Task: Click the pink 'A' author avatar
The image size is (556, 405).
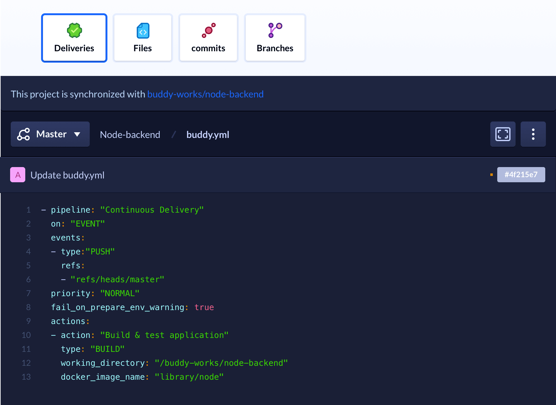Action: coord(18,175)
